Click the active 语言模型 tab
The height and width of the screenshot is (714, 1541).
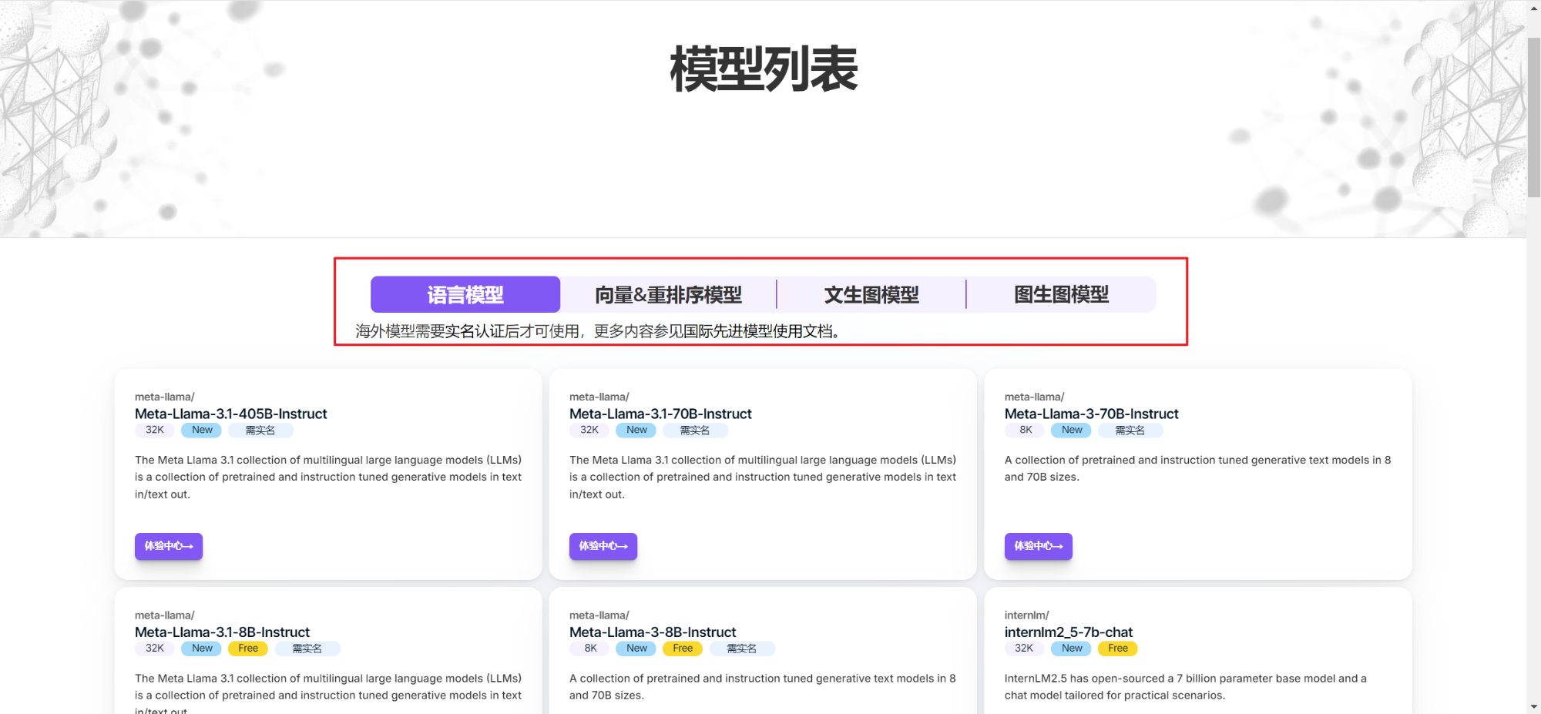click(x=465, y=294)
